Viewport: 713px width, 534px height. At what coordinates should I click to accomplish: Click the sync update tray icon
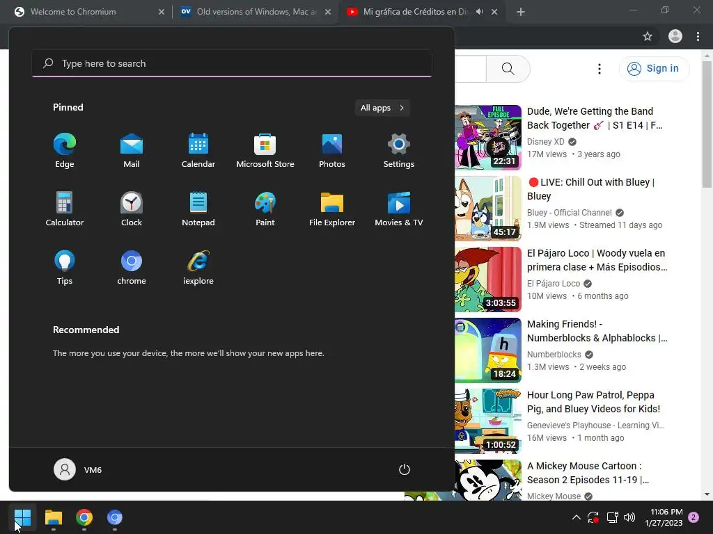[x=593, y=517]
